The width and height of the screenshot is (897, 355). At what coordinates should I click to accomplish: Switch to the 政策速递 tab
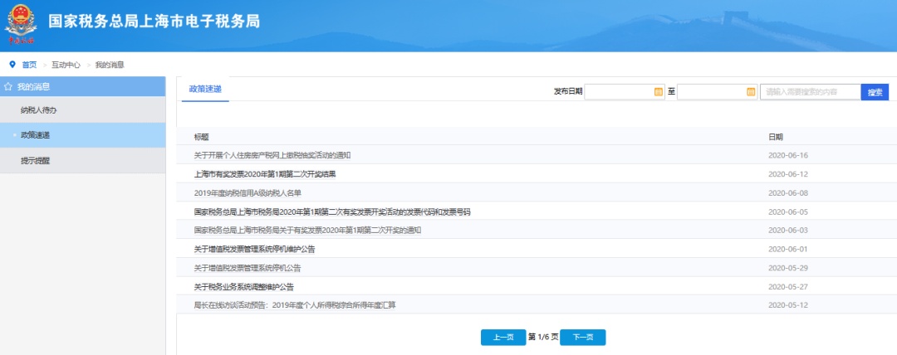tap(205, 89)
